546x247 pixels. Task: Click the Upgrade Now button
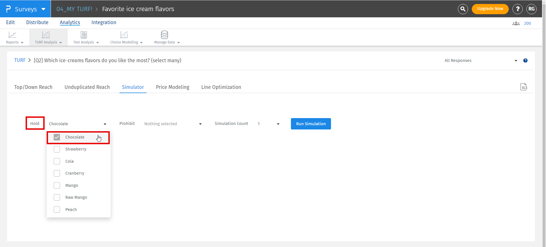tap(490, 9)
